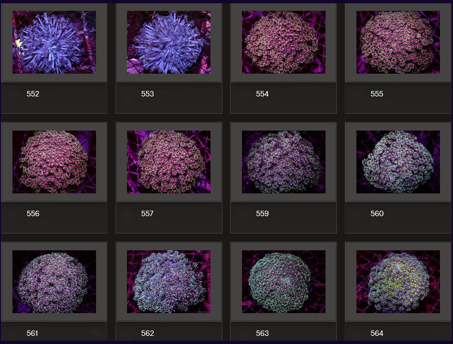Open thumbnail image 559

(x=284, y=162)
